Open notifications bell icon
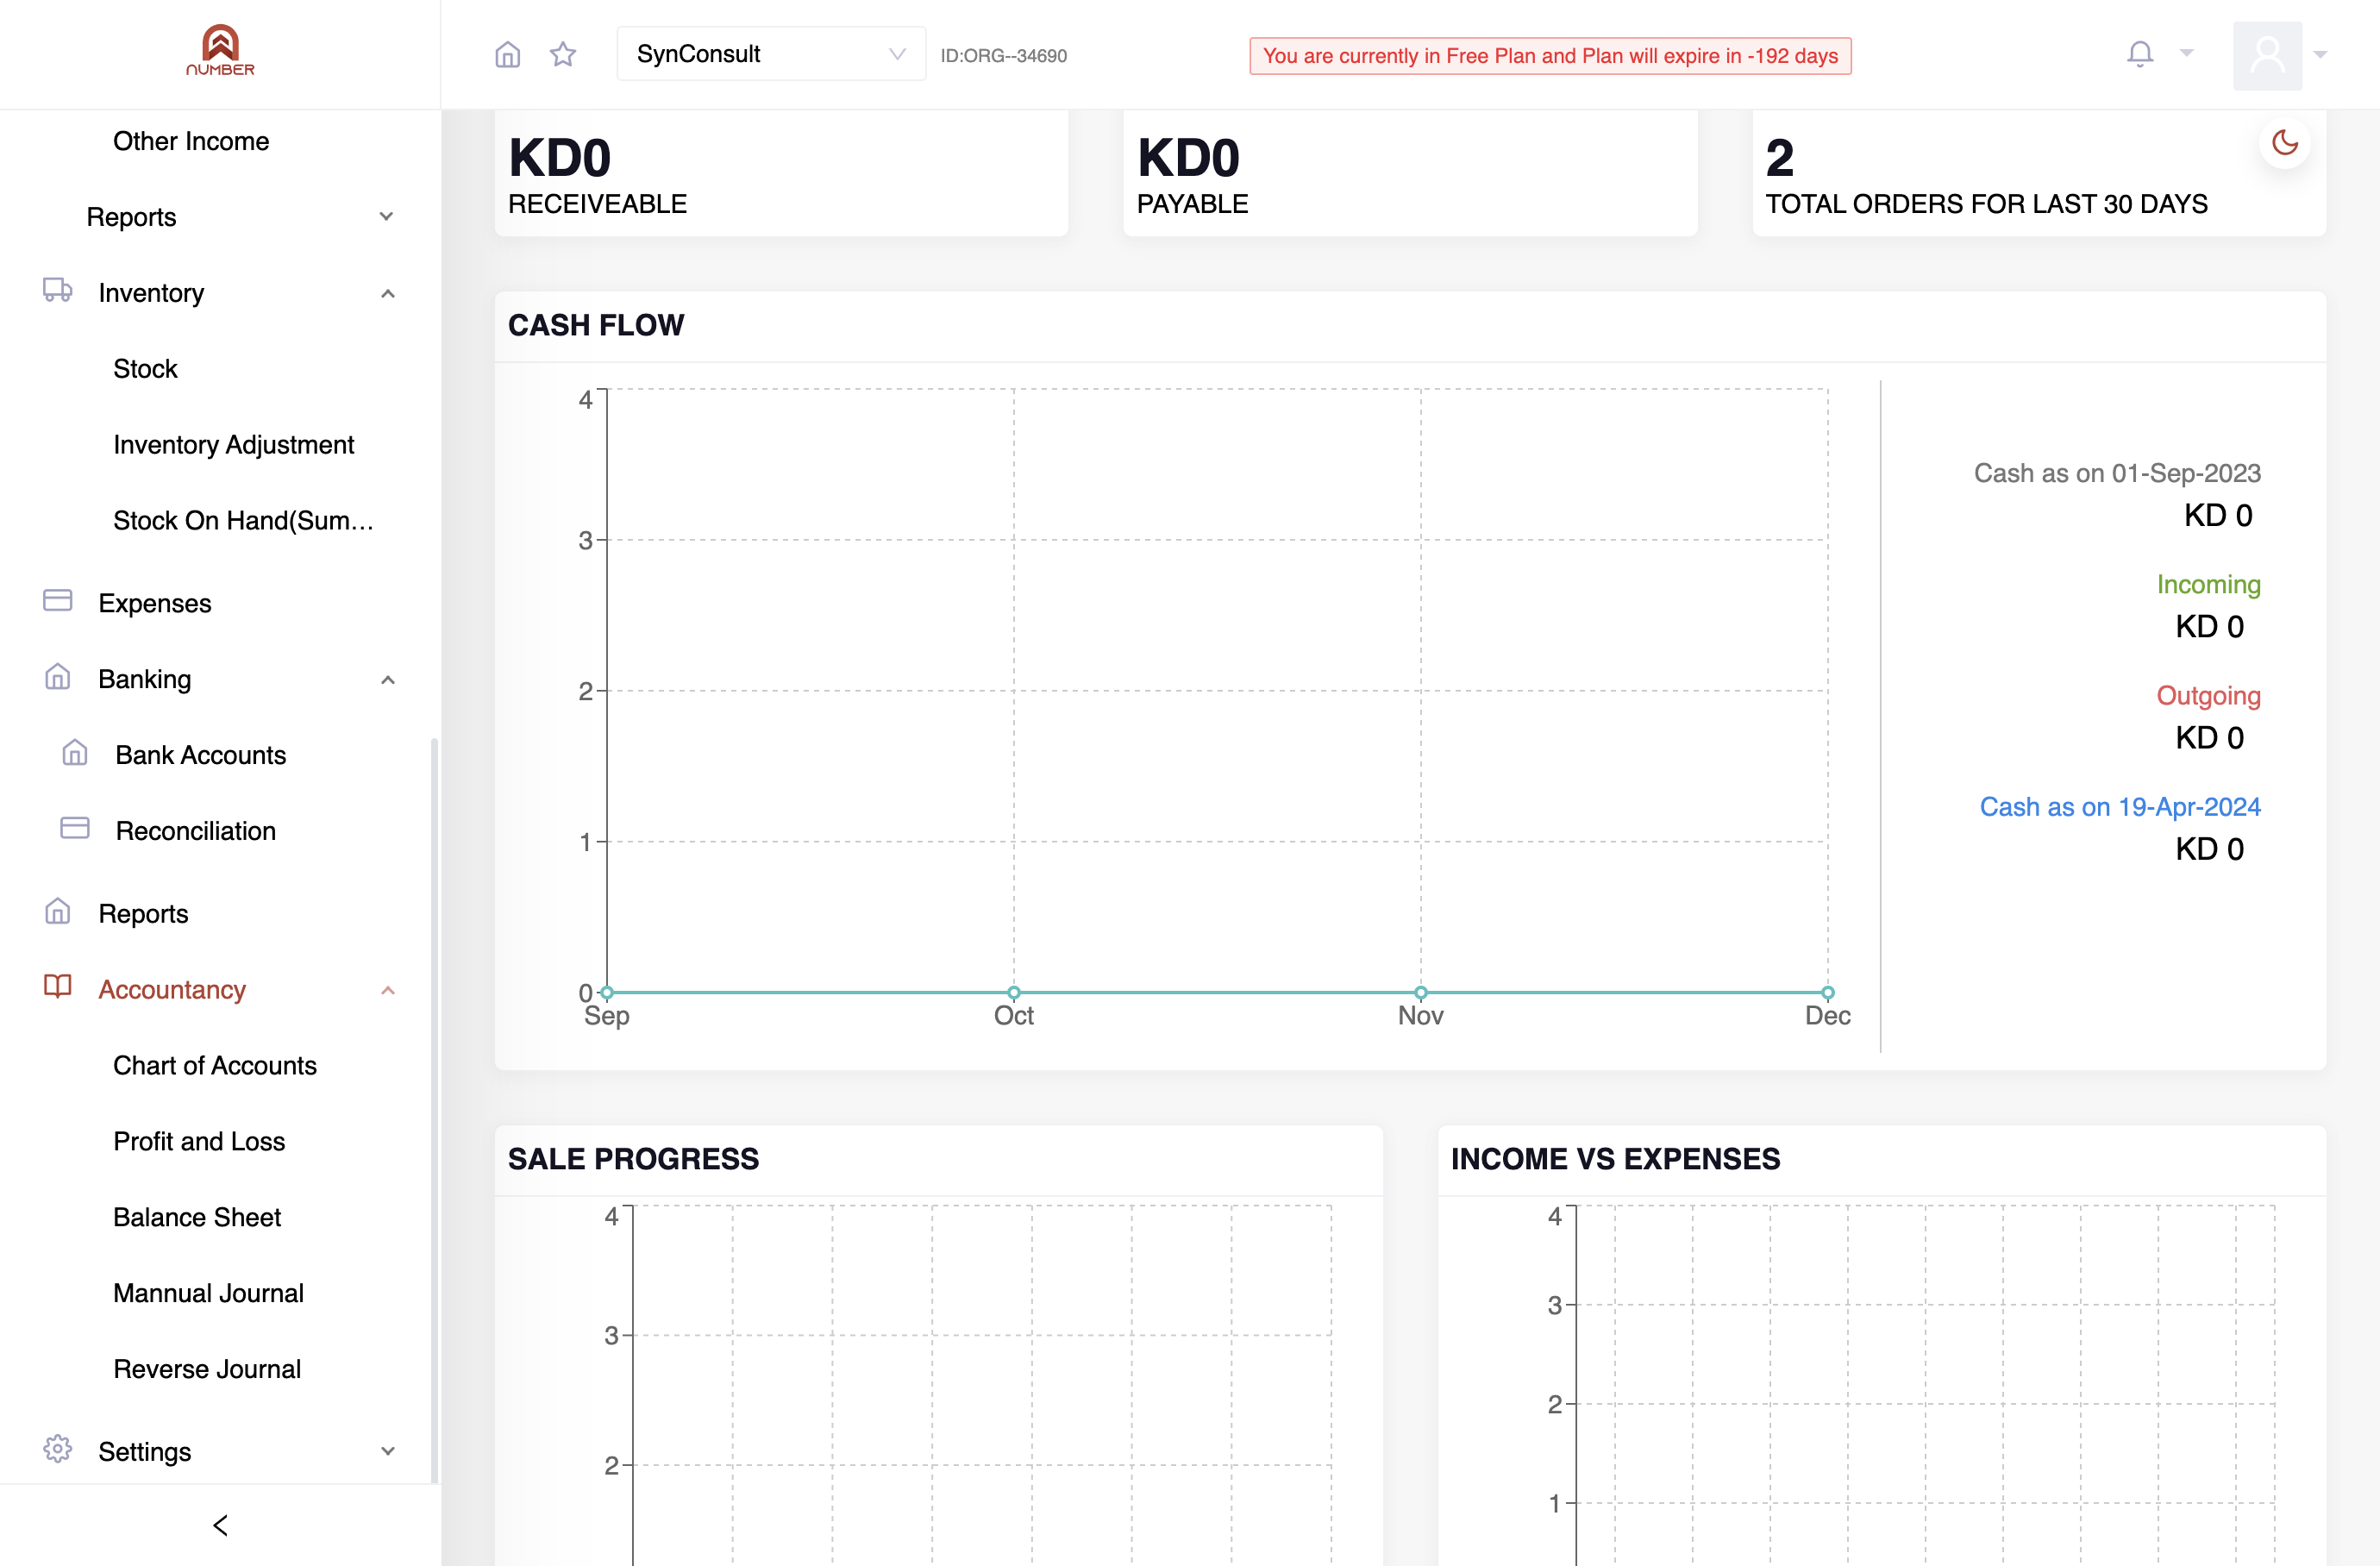 point(2140,54)
